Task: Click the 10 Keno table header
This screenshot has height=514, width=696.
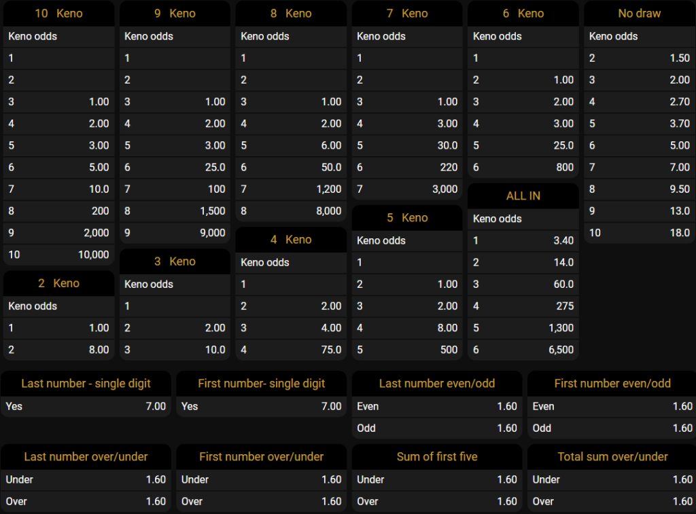Action: tap(58, 14)
